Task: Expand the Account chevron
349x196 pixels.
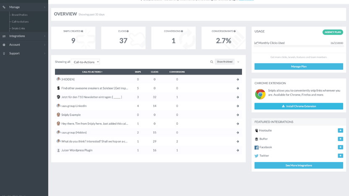Action: 45,45
